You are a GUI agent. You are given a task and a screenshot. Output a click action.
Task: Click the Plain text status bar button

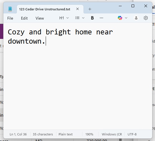66,134
